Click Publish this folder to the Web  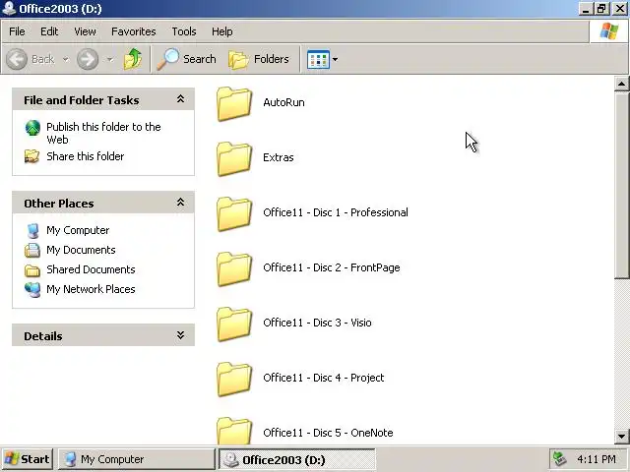pyautogui.click(x=103, y=134)
